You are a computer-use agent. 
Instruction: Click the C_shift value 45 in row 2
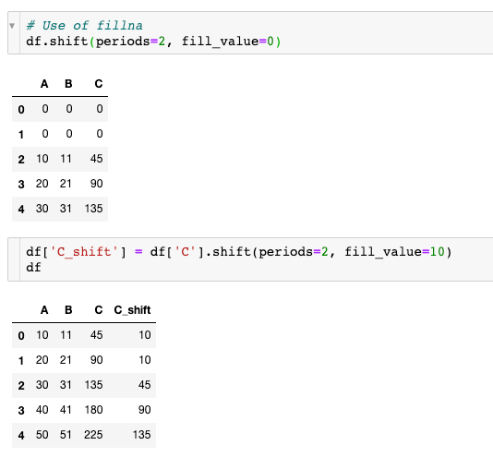145,385
